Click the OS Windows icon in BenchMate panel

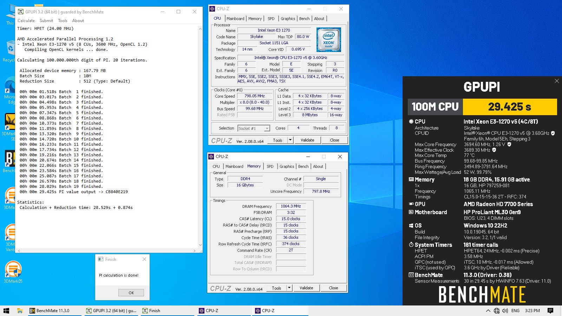point(411,226)
